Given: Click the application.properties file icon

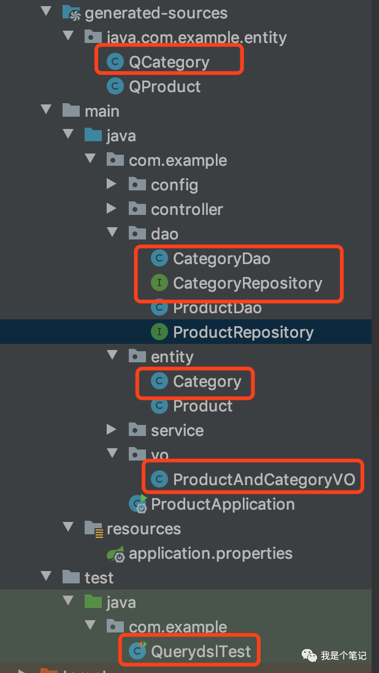Looking at the screenshot, I should (115, 553).
